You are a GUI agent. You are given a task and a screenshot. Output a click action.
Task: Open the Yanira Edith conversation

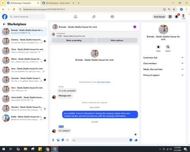24,99
